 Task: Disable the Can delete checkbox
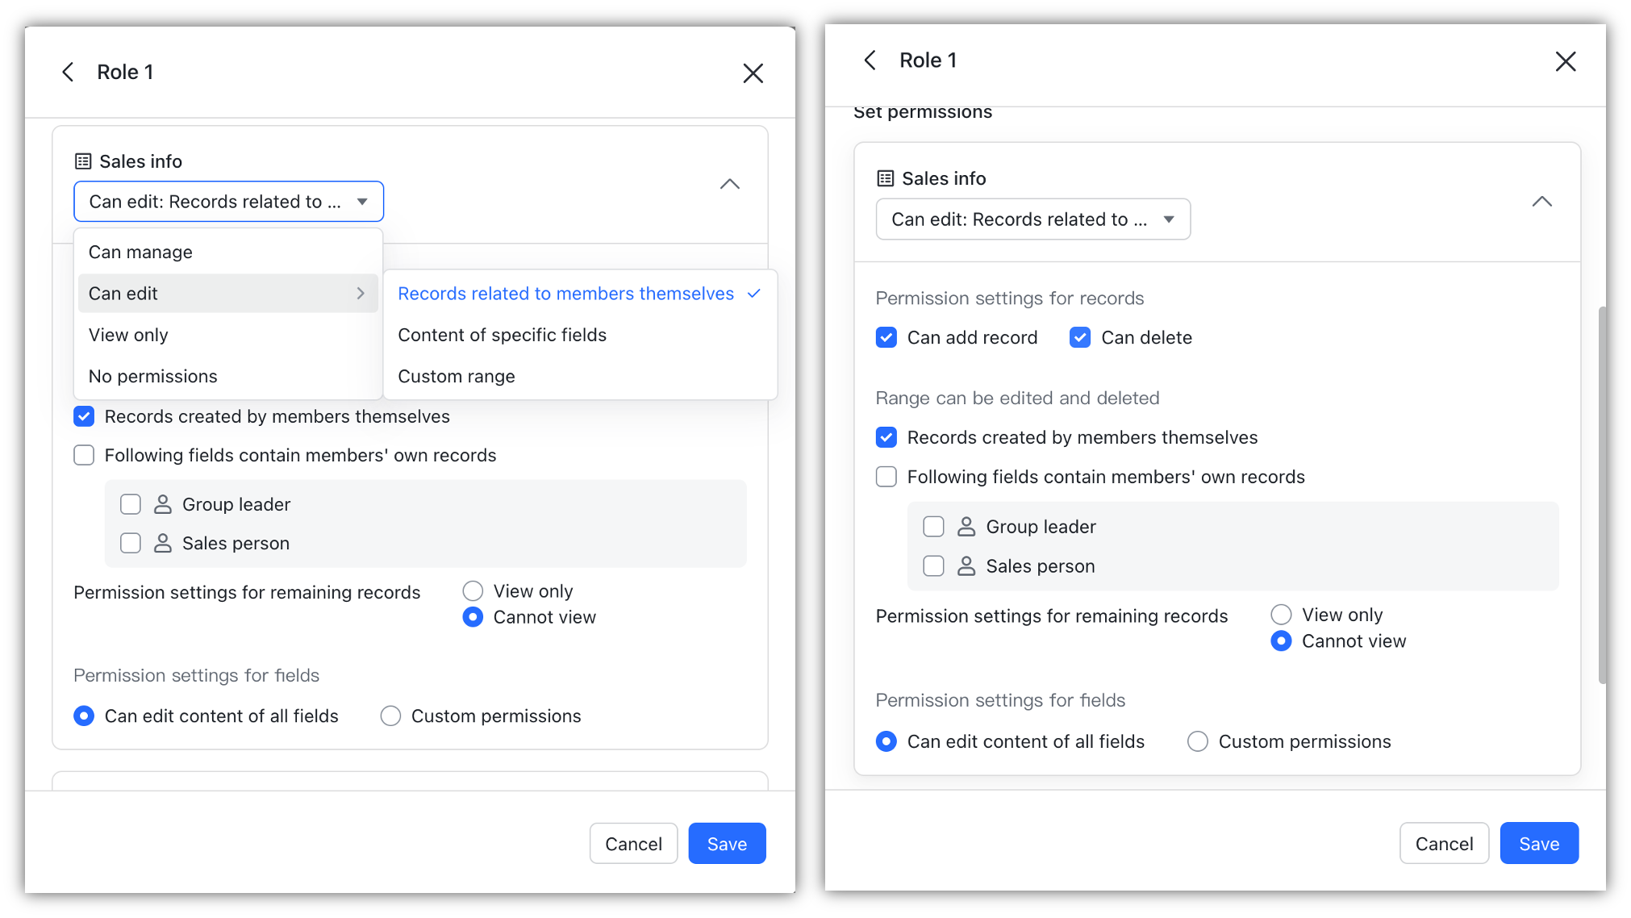point(1079,337)
